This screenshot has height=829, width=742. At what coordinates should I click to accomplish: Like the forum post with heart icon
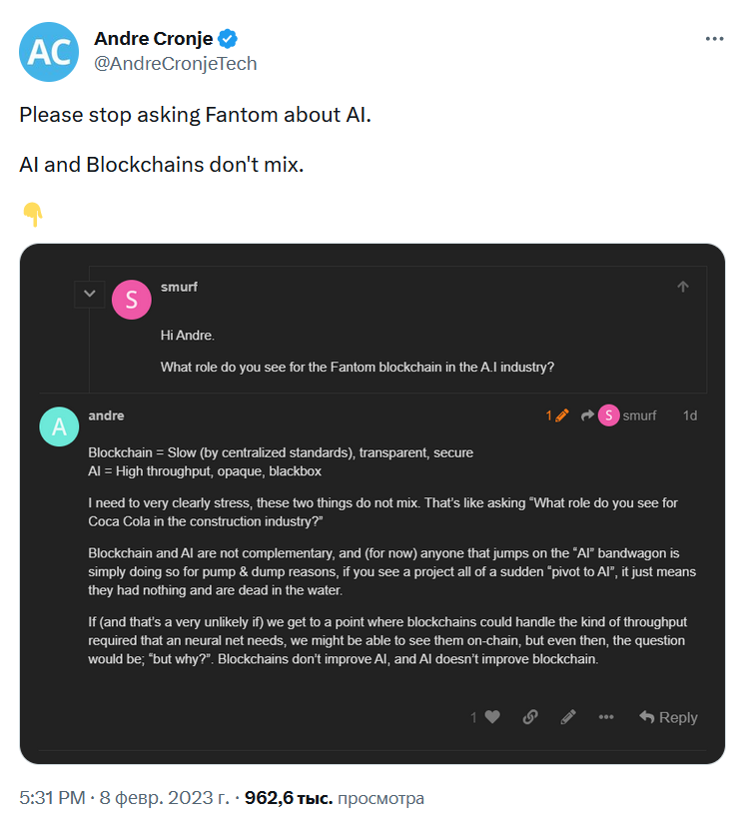coord(492,717)
